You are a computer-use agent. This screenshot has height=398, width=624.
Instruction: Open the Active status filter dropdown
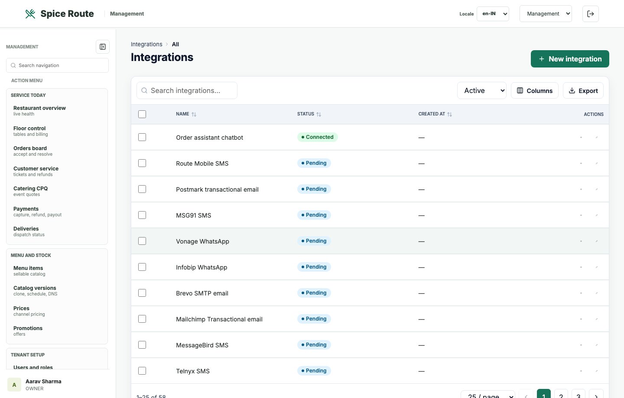pos(482,90)
